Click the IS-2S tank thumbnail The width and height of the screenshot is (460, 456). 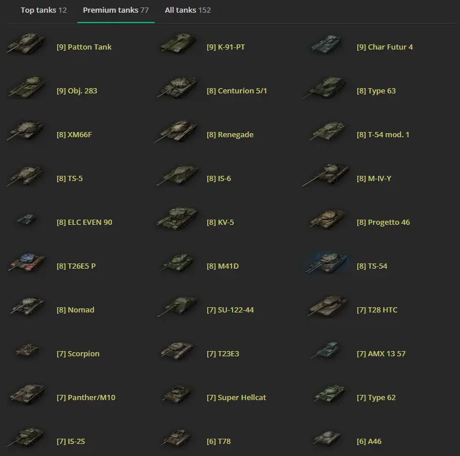pos(27,439)
